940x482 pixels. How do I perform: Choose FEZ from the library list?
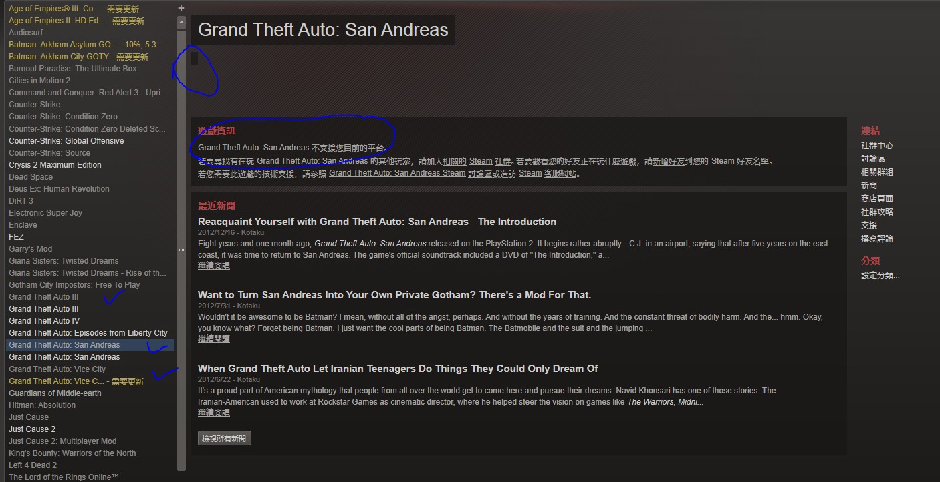[x=16, y=237]
